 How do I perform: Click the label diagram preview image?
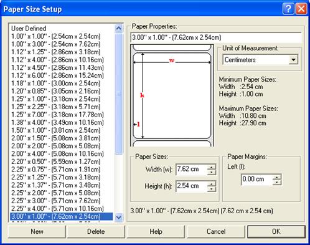click(172, 95)
